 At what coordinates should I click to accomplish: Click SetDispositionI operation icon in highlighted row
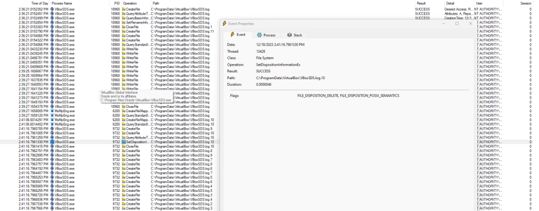(x=124, y=142)
